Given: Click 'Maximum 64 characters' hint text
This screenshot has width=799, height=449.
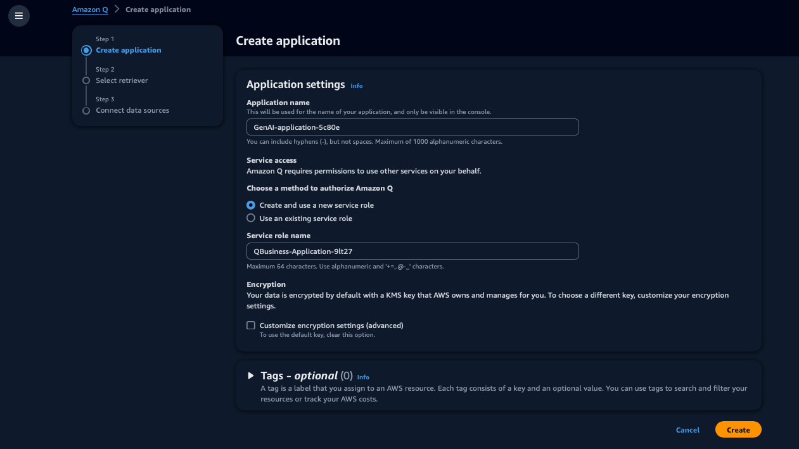Looking at the screenshot, I should pyautogui.click(x=345, y=267).
